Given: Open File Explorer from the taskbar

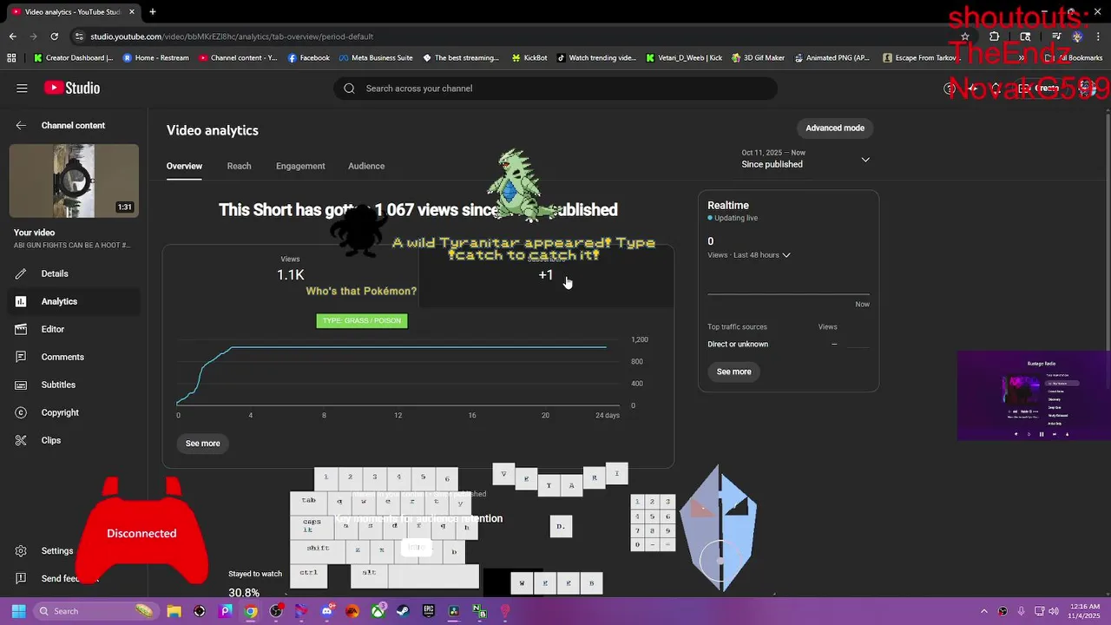Looking at the screenshot, I should point(174,611).
